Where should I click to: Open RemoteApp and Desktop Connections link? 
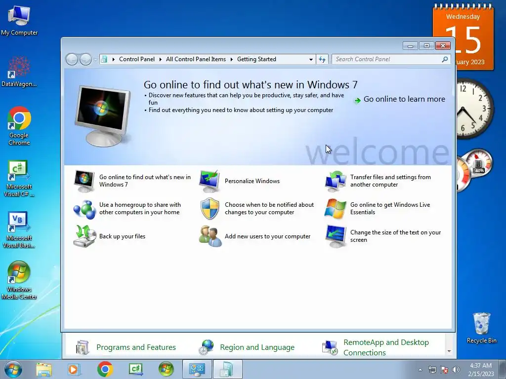click(x=386, y=347)
